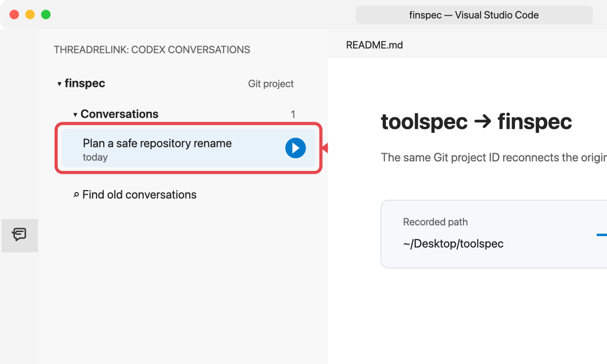The image size is (607, 364).
Task: Click the finspec project name
Action: 85,83
